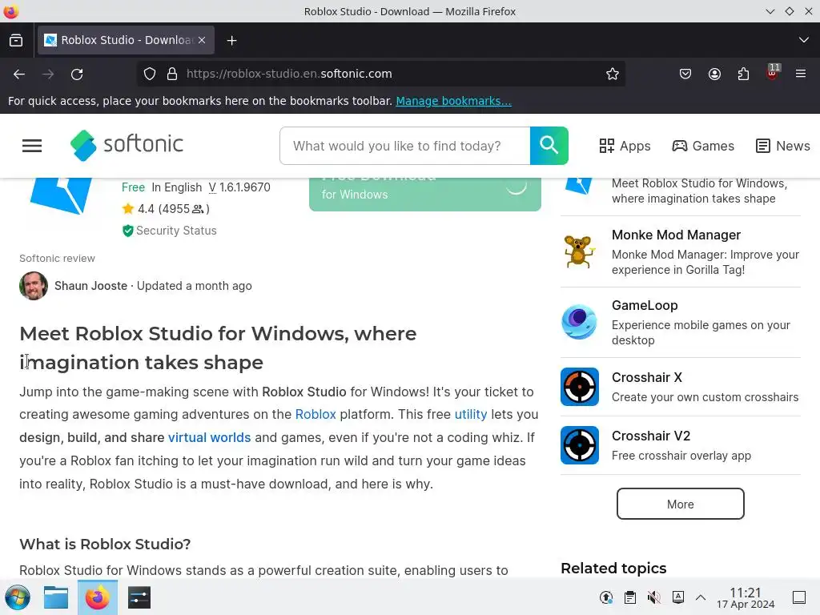
Task: Follow the virtual worlds link
Action: click(x=209, y=438)
